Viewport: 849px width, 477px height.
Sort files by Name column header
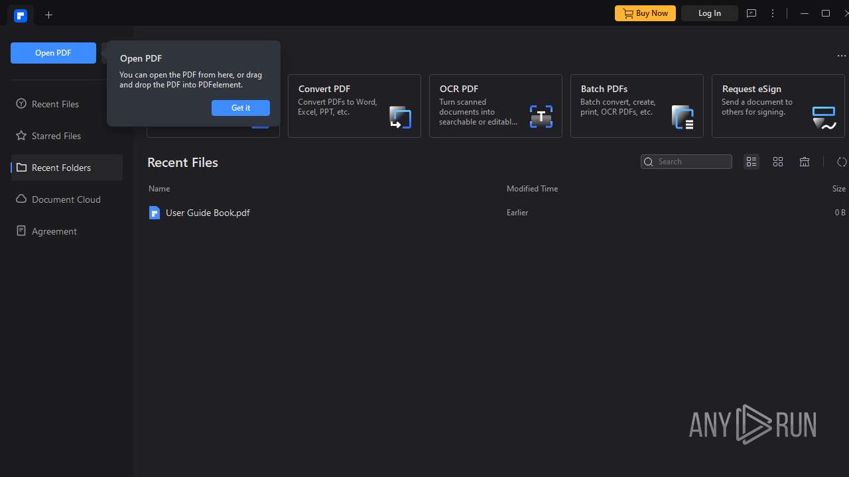click(159, 189)
